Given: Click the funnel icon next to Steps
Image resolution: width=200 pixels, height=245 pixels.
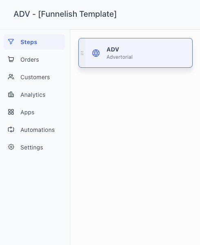Looking at the screenshot, I should [11, 42].
